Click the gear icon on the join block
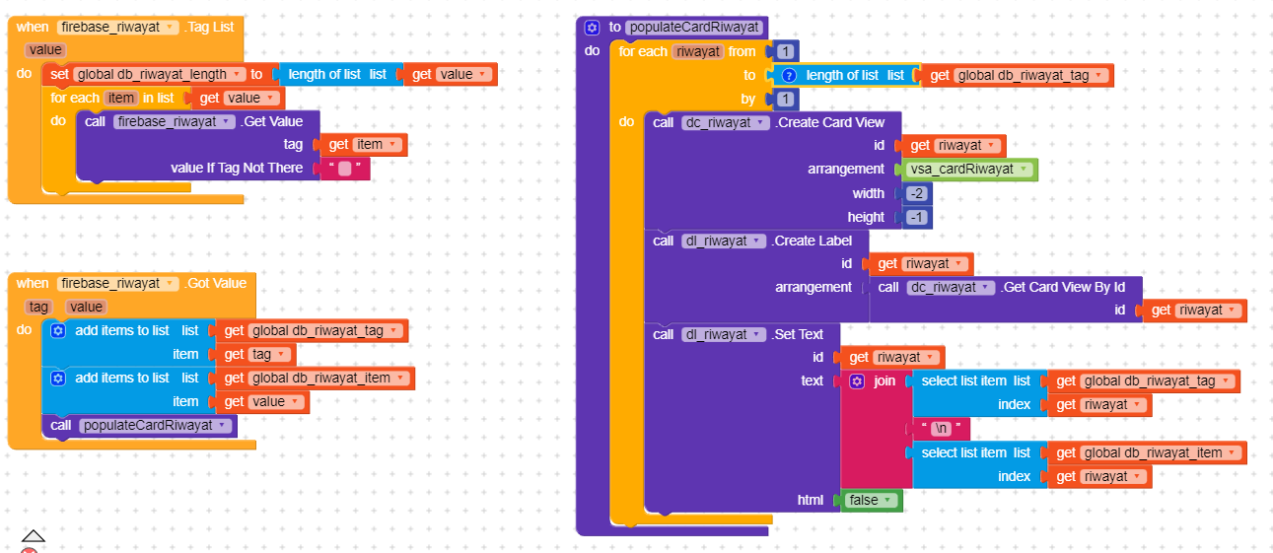This screenshot has height=553, width=1273. click(x=857, y=380)
